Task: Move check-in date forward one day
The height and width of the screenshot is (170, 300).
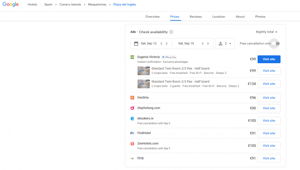Action: coord(167,44)
